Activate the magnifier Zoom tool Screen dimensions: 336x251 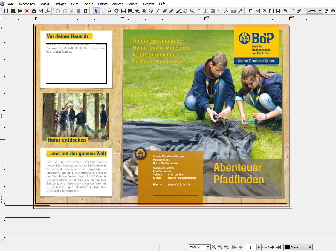tap(192, 11)
